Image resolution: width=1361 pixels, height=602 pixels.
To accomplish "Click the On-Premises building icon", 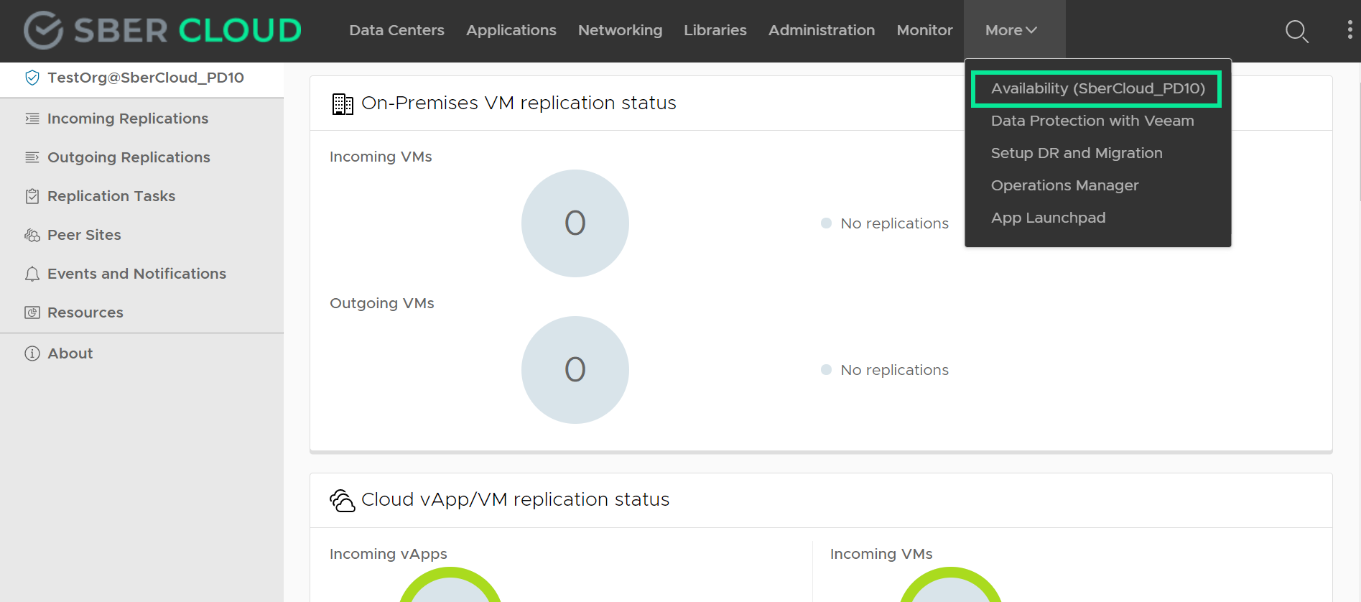I will pos(343,104).
